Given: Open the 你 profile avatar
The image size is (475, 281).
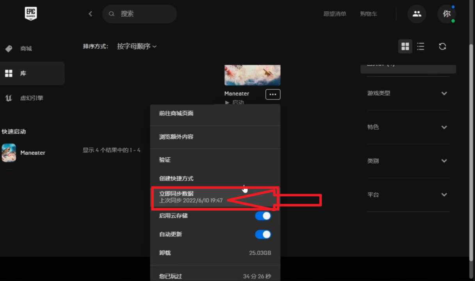Looking at the screenshot, I should 447,14.
